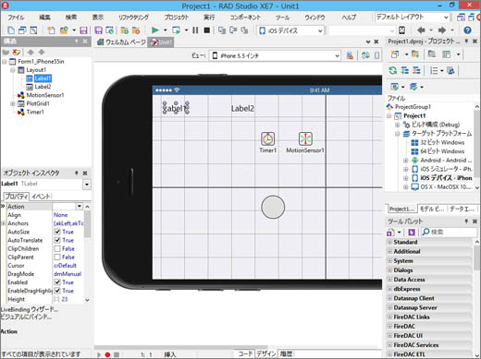This screenshot has width=481, height=359.
Task: Click the record macro red circle icon
Action: pos(107,354)
